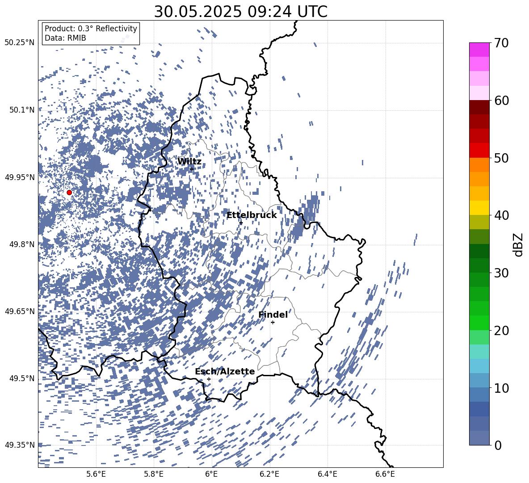Click the Wiltz location cross marker
This screenshot has width=529, height=483.
192,169
